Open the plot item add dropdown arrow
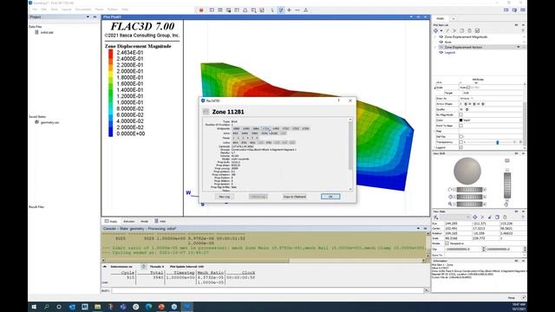The height and width of the screenshot is (312, 555). (441, 31)
